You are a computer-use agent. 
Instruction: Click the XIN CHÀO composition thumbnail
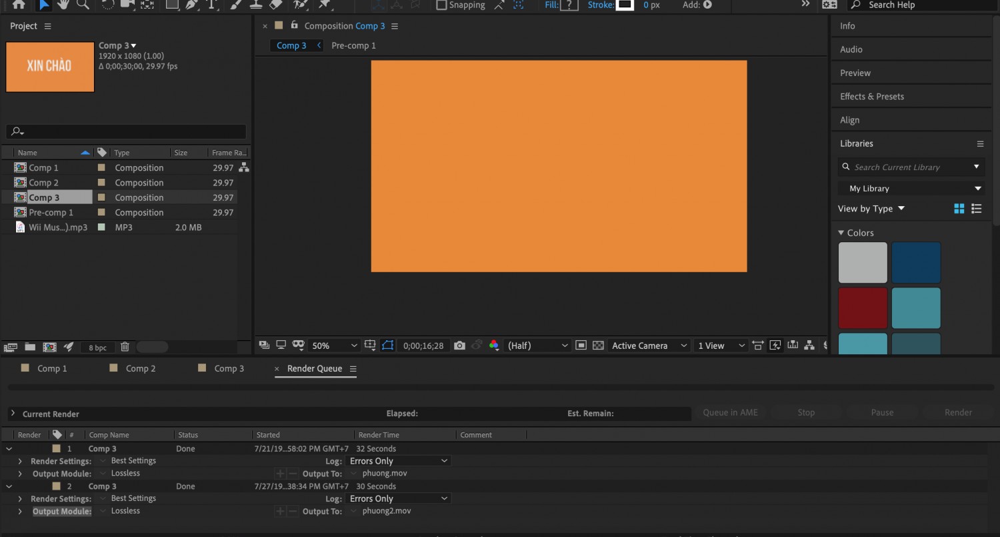[x=50, y=67]
